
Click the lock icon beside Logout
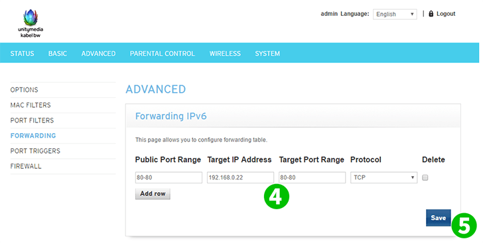pyautogui.click(x=431, y=13)
